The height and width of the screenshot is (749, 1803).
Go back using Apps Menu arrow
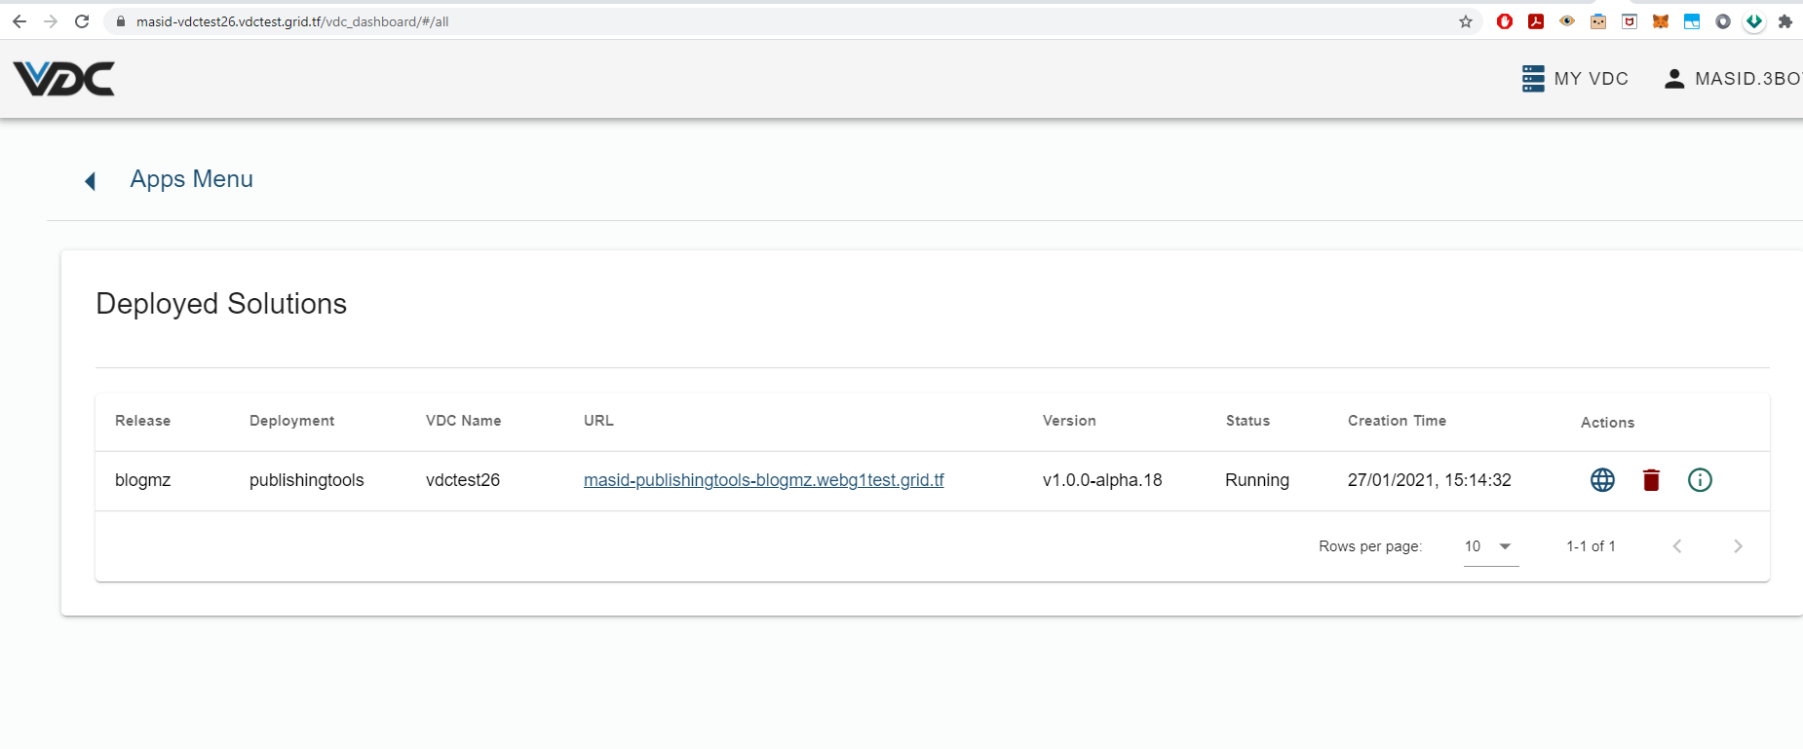pyautogui.click(x=90, y=181)
